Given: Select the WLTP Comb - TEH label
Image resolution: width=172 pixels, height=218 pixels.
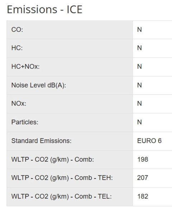Looking at the screenshot, I should coord(62,178).
